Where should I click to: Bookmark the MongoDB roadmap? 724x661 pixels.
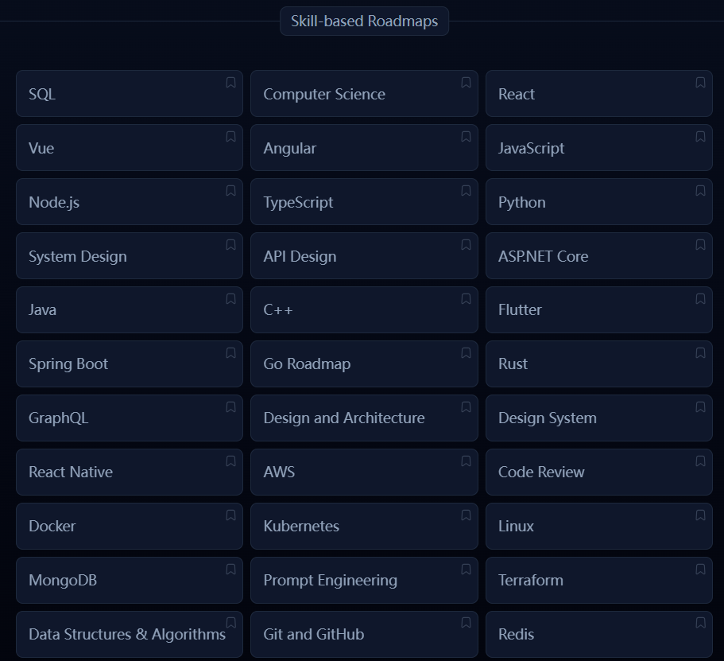230,569
